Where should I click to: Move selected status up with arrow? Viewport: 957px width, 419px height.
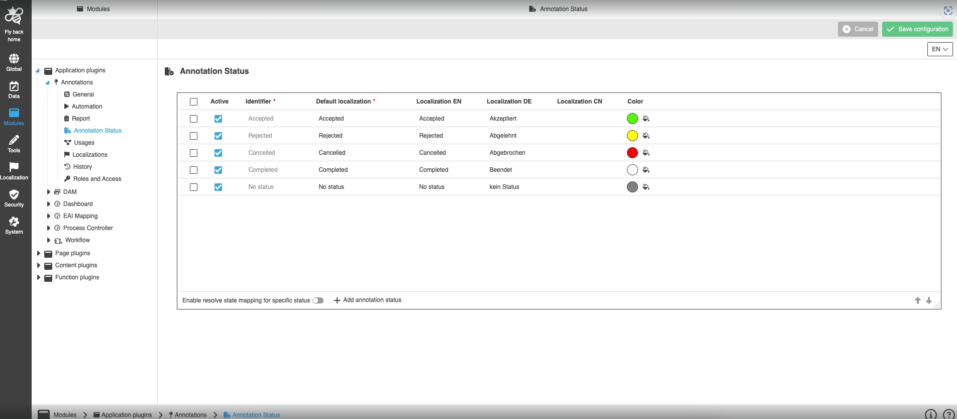coord(917,300)
